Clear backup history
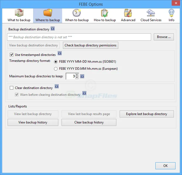Screen dimensions: 182x175 tap(89, 122)
